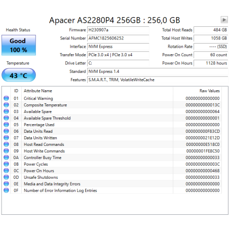Image resolution: width=229 pixels, height=229 pixels.
Task: Select Media and Data Integrity Errors name
Action: (52, 184)
